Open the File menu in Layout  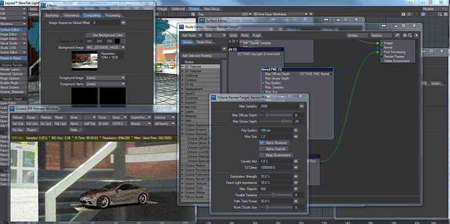pyautogui.click(x=13, y=9)
